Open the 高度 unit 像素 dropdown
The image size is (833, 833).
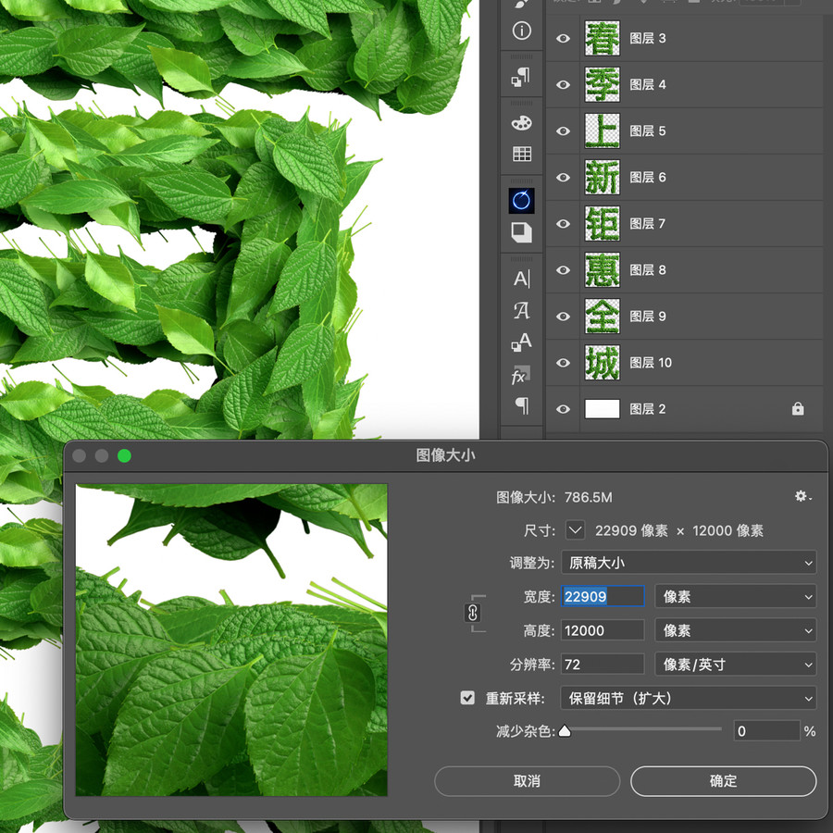tap(736, 630)
